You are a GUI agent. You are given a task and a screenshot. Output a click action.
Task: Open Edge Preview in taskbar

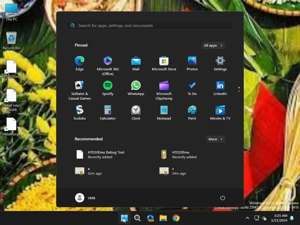pos(150,218)
